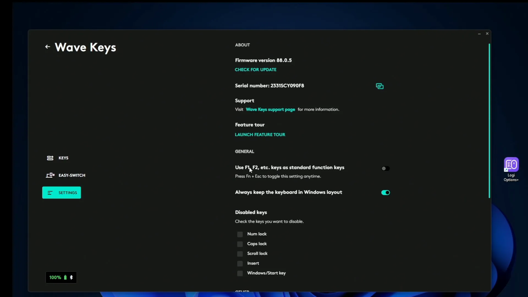Check the Insert key disable box
Viewport: 528px width, 297px height.
pos(240,263)
